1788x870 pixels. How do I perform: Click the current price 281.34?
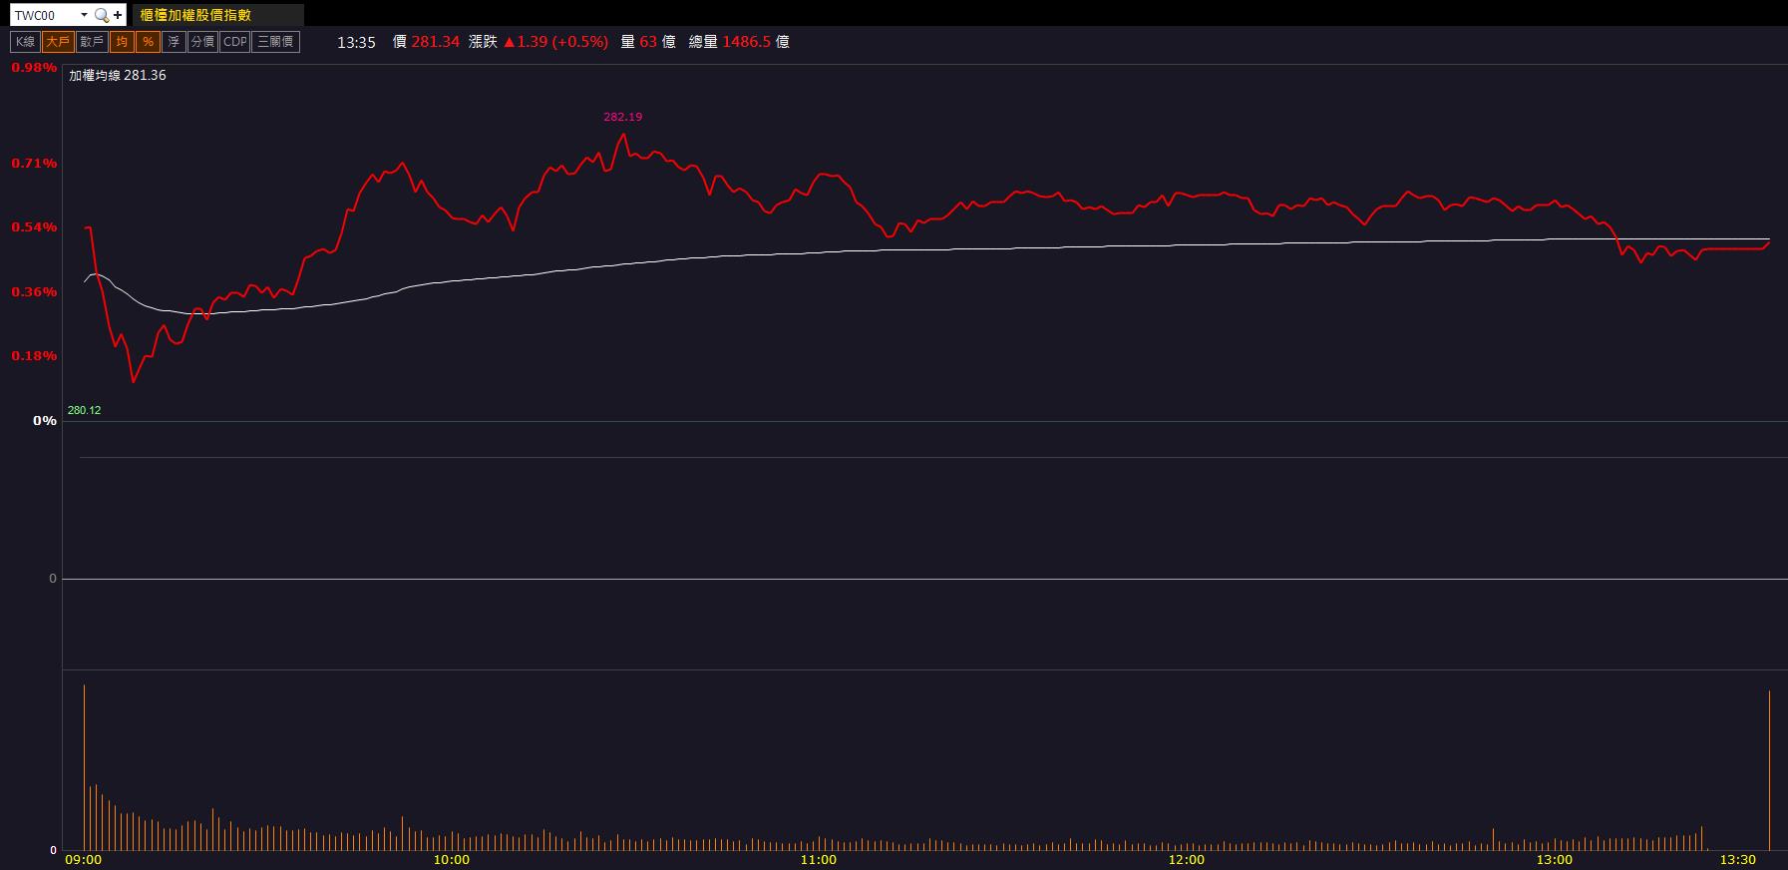pos(435,42)
